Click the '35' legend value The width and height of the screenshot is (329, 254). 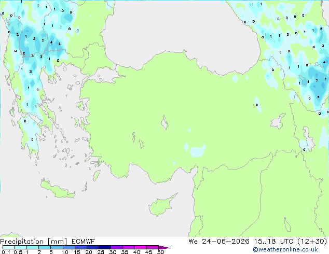click(125, 252)
